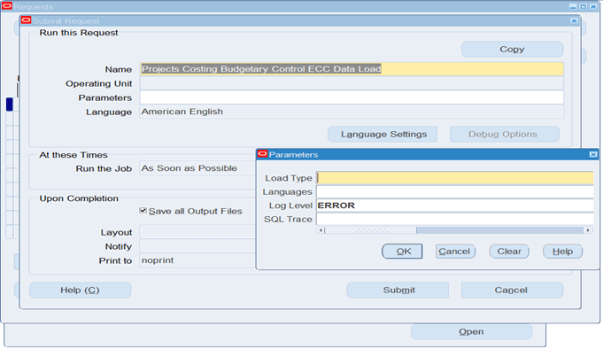603x349 pixels.
Task: Maximize the Requests window
Action: point(583,6)
